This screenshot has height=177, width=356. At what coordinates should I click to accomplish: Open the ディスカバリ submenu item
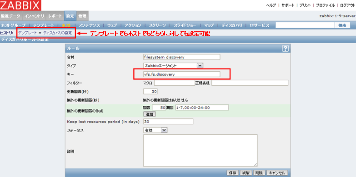(x=232, y=25)
